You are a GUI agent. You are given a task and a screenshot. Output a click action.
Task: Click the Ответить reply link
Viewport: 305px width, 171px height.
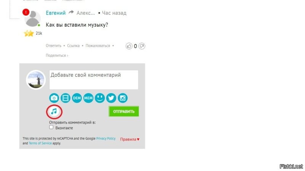tap(53, 46)
